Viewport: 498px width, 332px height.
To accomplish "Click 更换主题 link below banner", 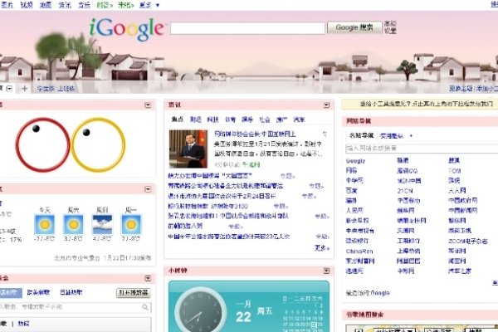I will click(461, 88).
